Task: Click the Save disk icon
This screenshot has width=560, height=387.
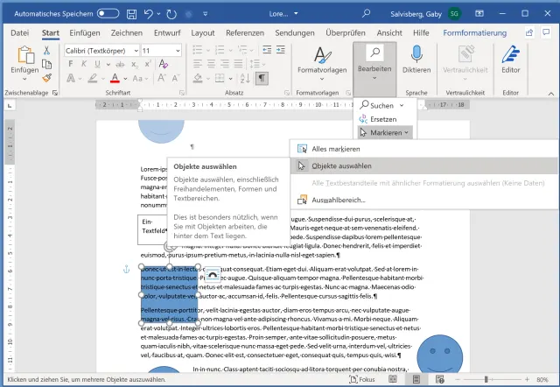Action: pos(133,14)
